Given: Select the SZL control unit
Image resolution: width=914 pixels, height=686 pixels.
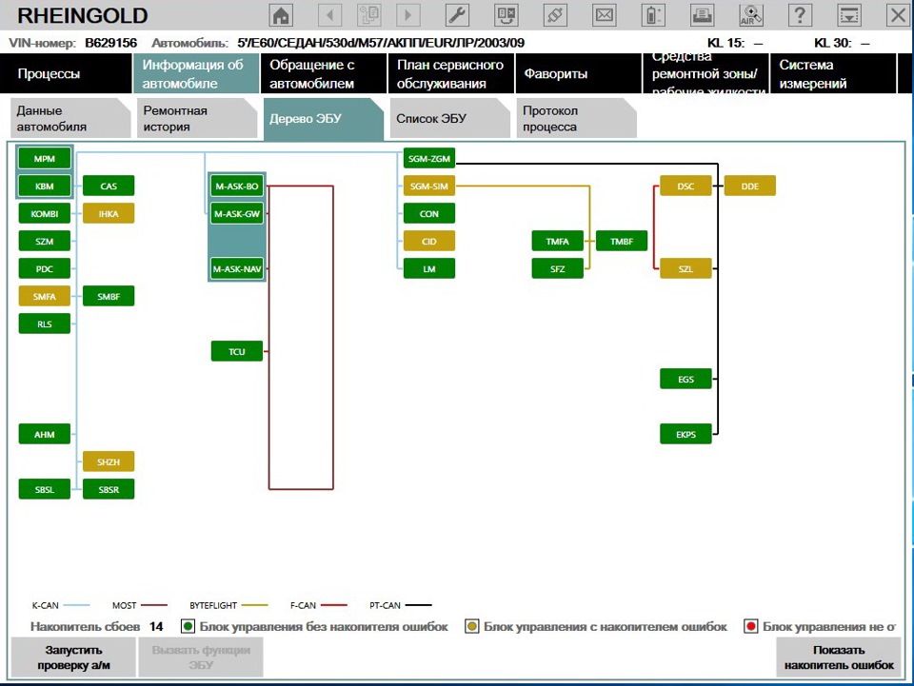Looking at the screenshot, I should pos(685,269).
